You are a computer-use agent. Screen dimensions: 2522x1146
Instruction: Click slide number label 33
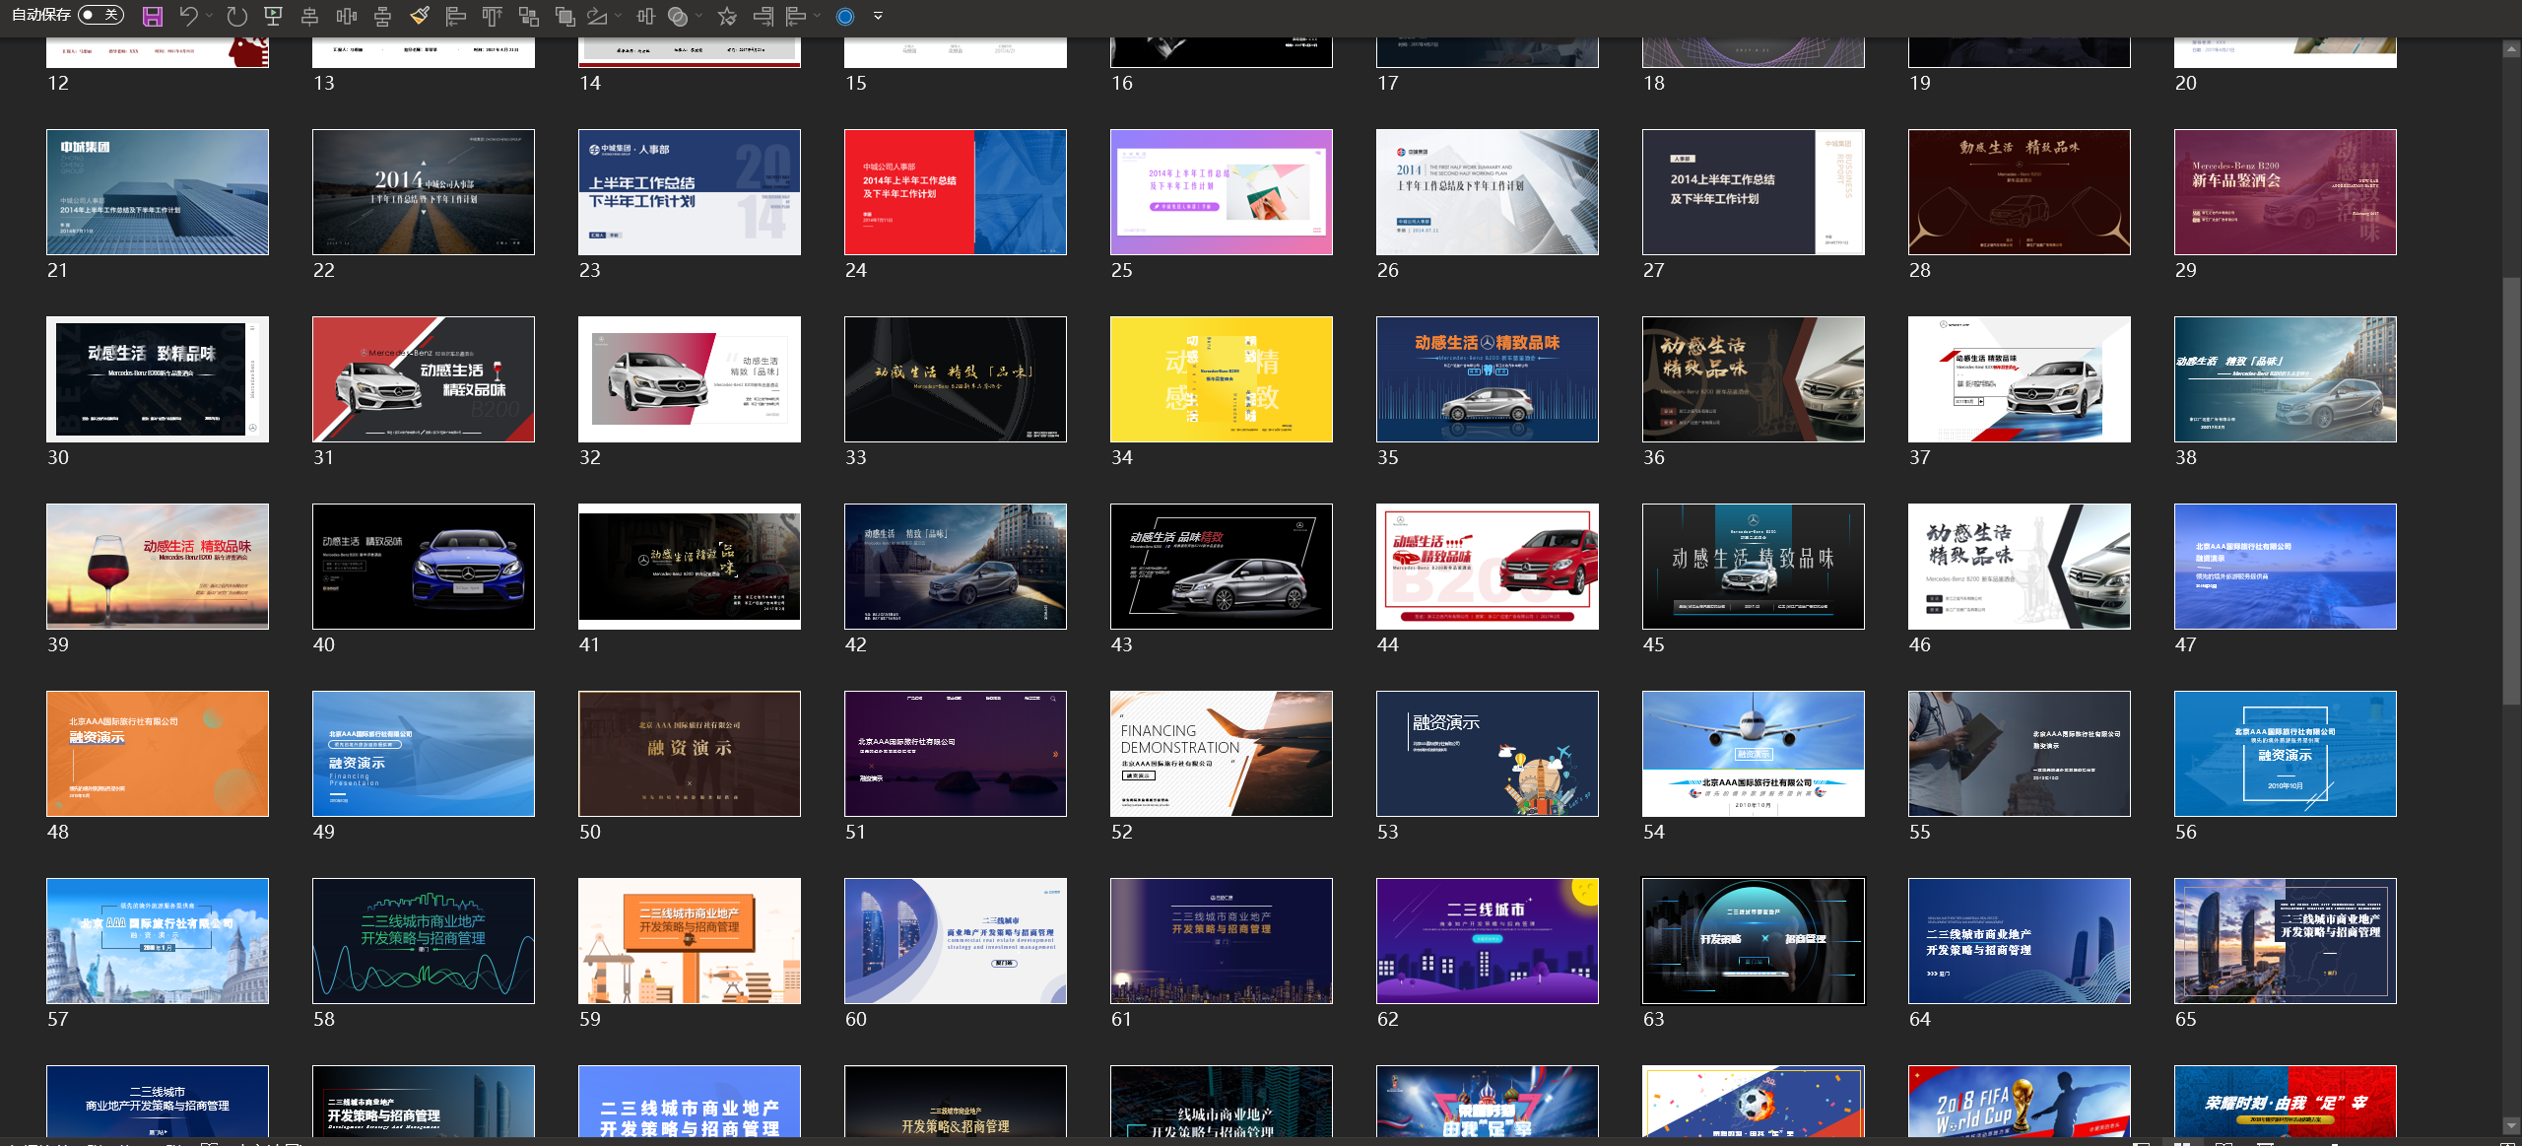[x=856, y=457]
